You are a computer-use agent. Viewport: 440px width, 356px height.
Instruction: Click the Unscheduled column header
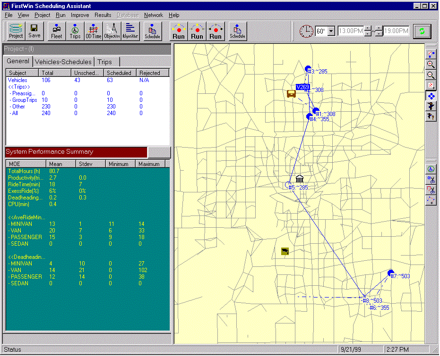tap(87, 73)
